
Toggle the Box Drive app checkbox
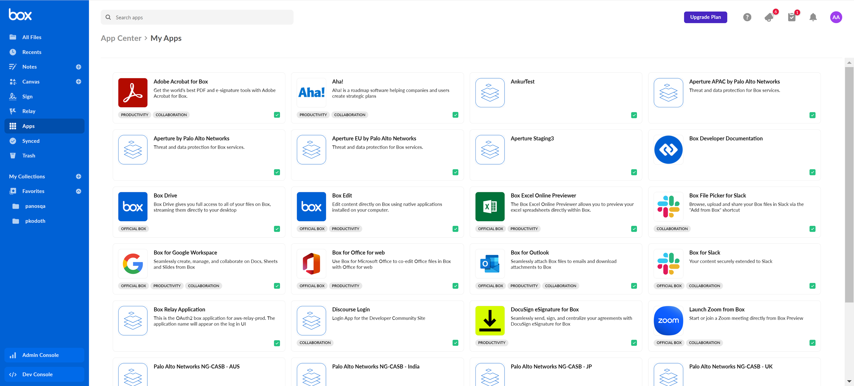pyautogui.click(x=277, y=229)
